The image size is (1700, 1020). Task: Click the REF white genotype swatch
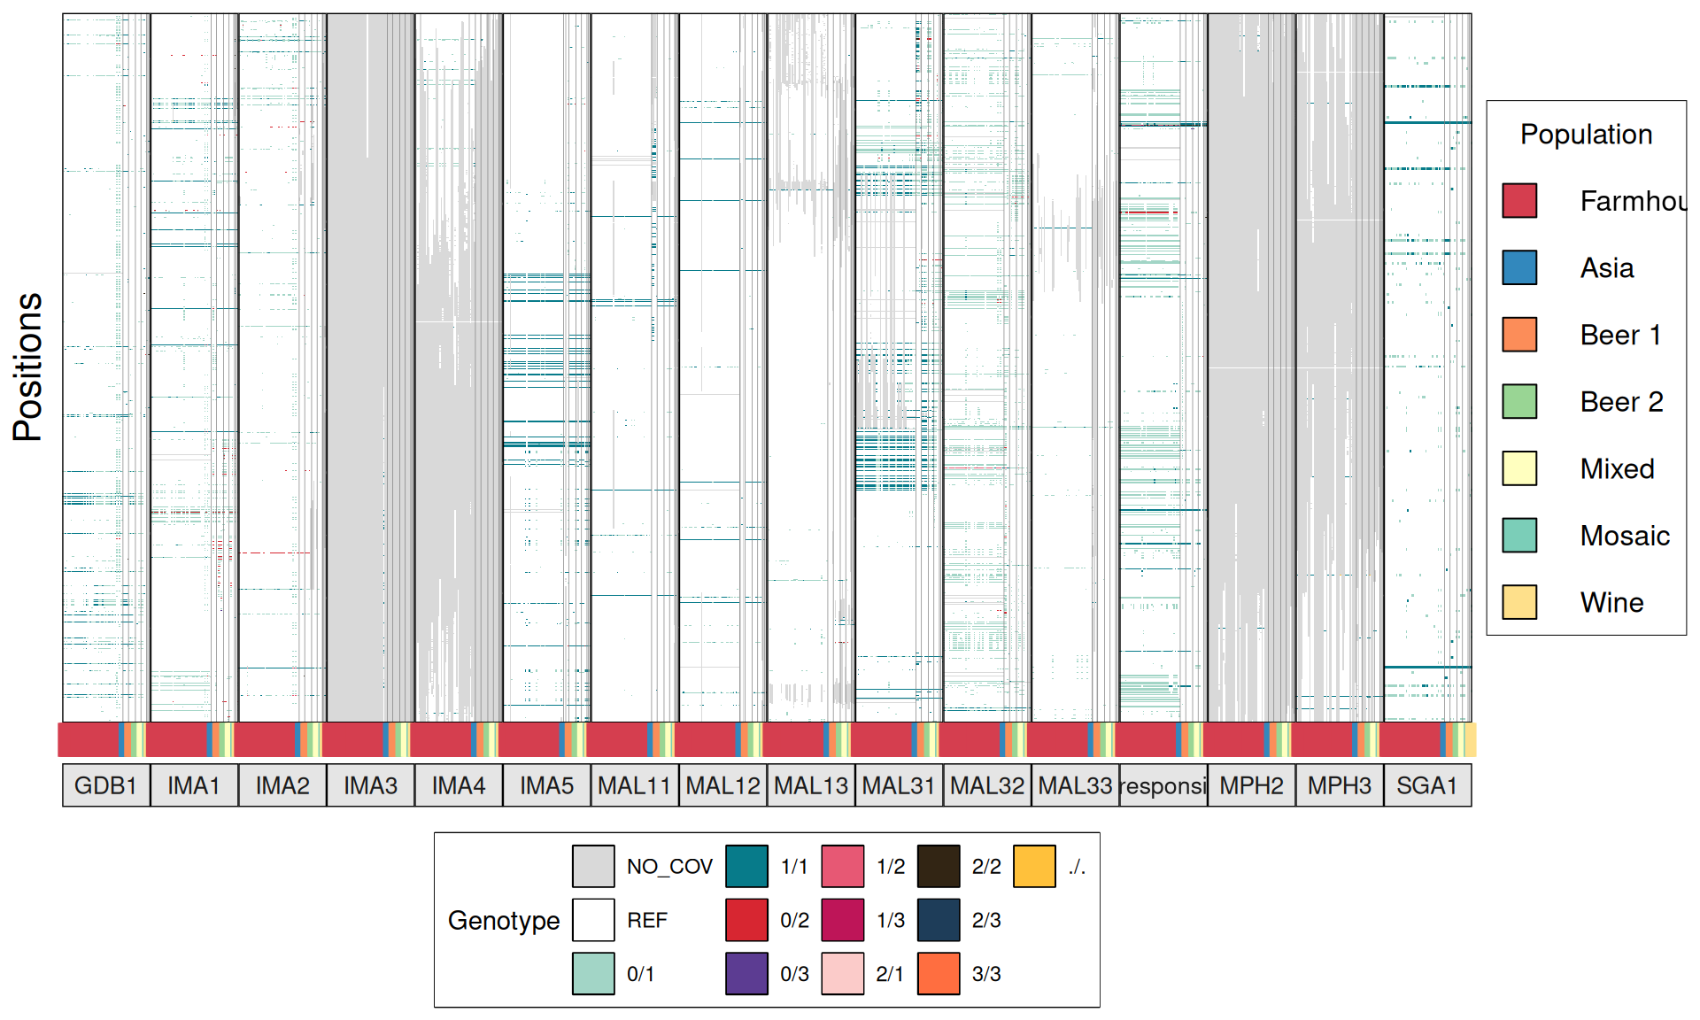pyautogui.click(x=593, y=920)
